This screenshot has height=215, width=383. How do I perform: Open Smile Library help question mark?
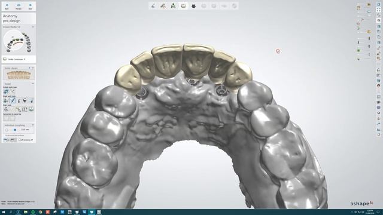tap(29, 67)
